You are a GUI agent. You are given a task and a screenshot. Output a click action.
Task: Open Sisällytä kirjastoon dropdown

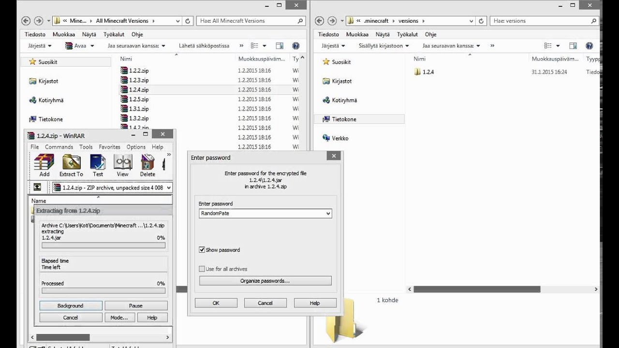click(384, 46)
